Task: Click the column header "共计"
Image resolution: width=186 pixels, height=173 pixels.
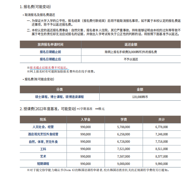Action: 162,119
